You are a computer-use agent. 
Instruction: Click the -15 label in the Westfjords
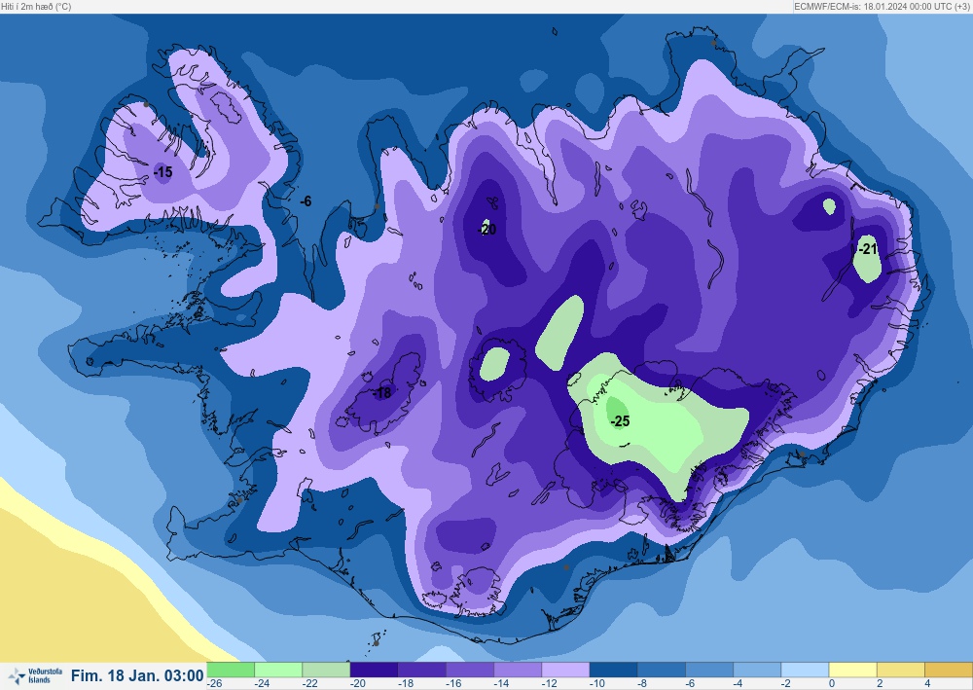pos(162,172)
